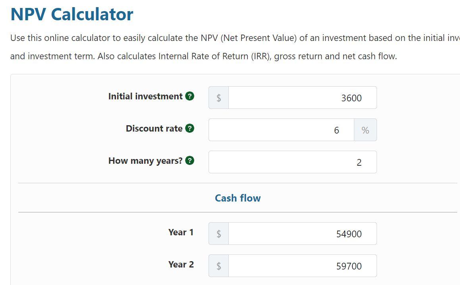Select the green tooltip icon nearest Cash flow section
Screen dimensions: 460x285
pos(189,161)
